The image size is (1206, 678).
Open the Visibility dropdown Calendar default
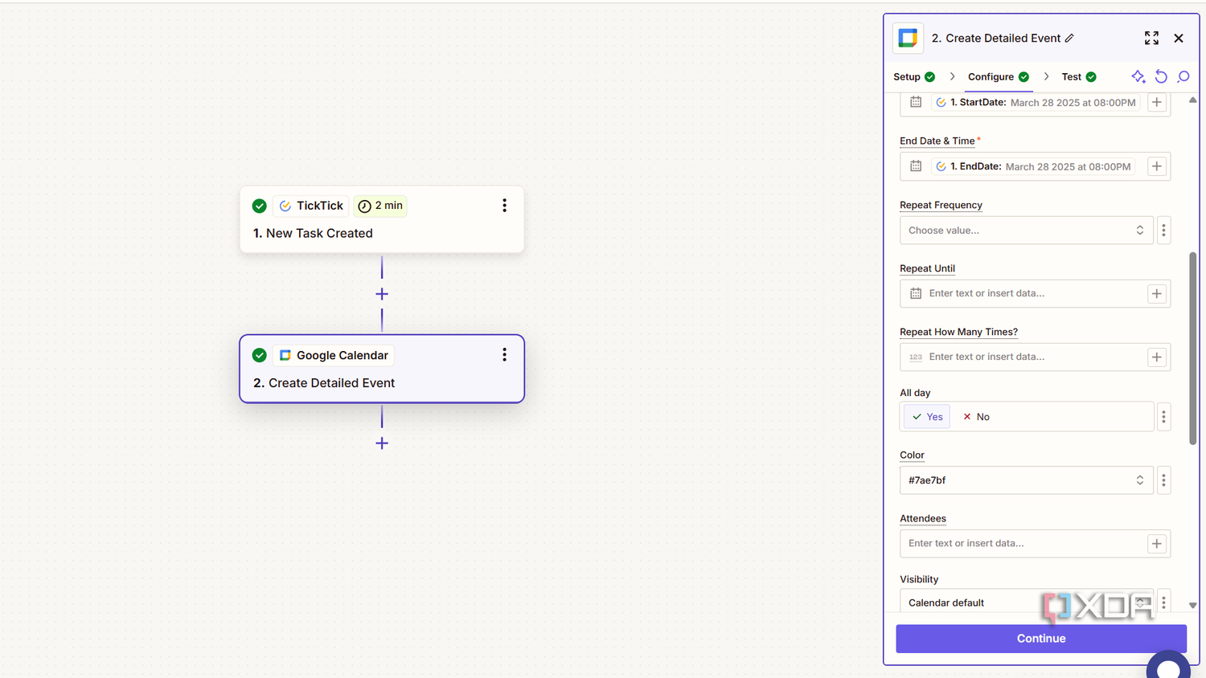click(x=1026, y=602)
